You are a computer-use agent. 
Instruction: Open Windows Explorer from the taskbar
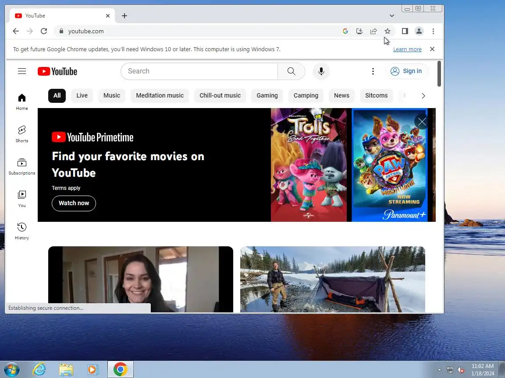tap(66, 369)
